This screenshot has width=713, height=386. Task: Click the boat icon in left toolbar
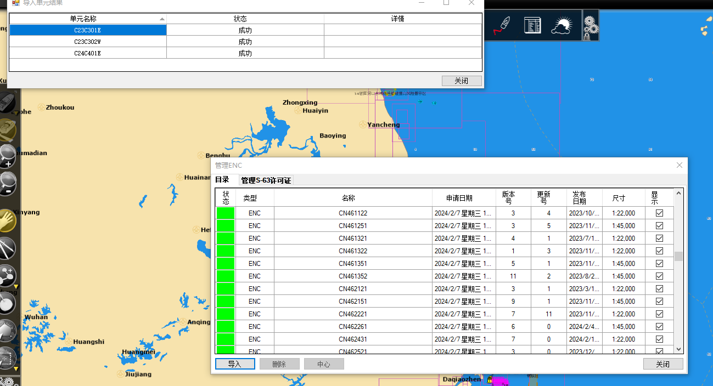(8, 103)
